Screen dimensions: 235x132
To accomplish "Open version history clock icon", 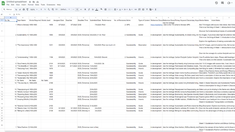I will coord(216,3).
